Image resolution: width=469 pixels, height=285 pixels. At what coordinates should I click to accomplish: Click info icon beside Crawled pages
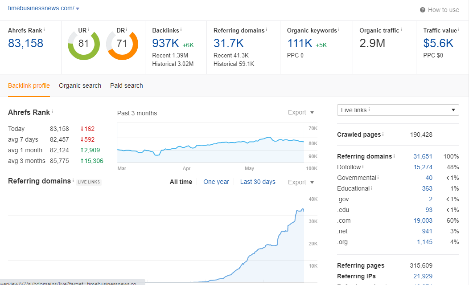click(x=383, y=134)
